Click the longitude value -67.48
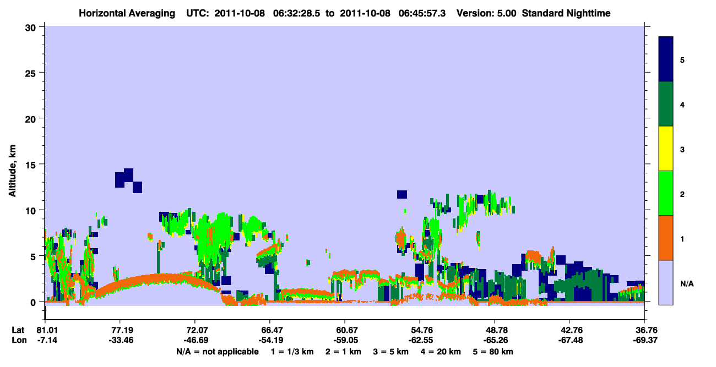This screenshot has height=367, width=716. click(x=569, y=339)
